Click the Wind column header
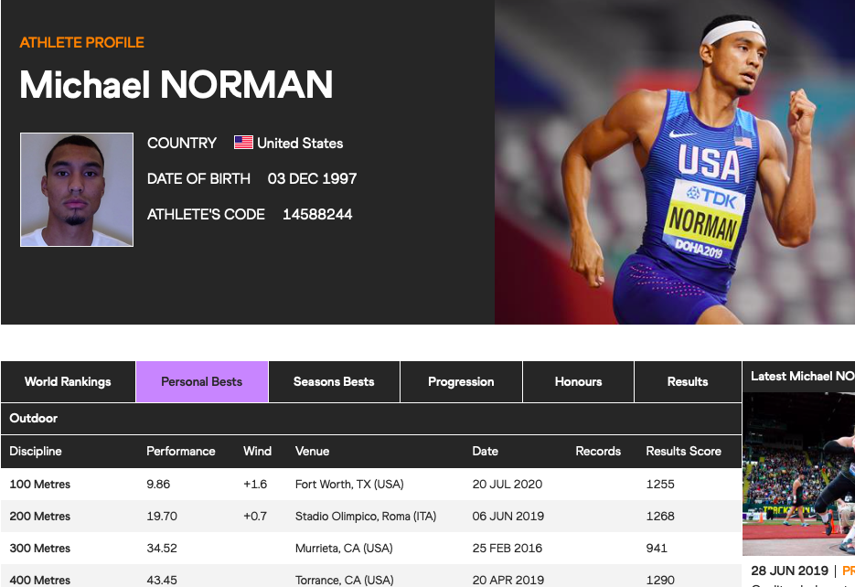The height and width of the screenshot is (587, 855). [x=257, y=452]
